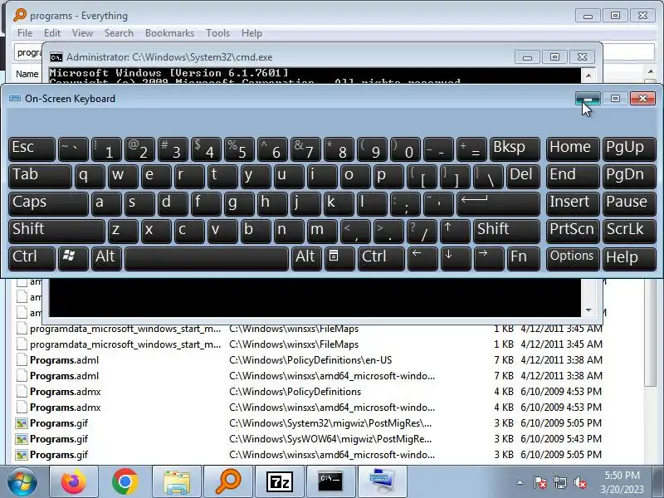Image resolution: width=664 pixels, height=498 pixels.
Task: Click the space bar key
Action: (207, 257)
